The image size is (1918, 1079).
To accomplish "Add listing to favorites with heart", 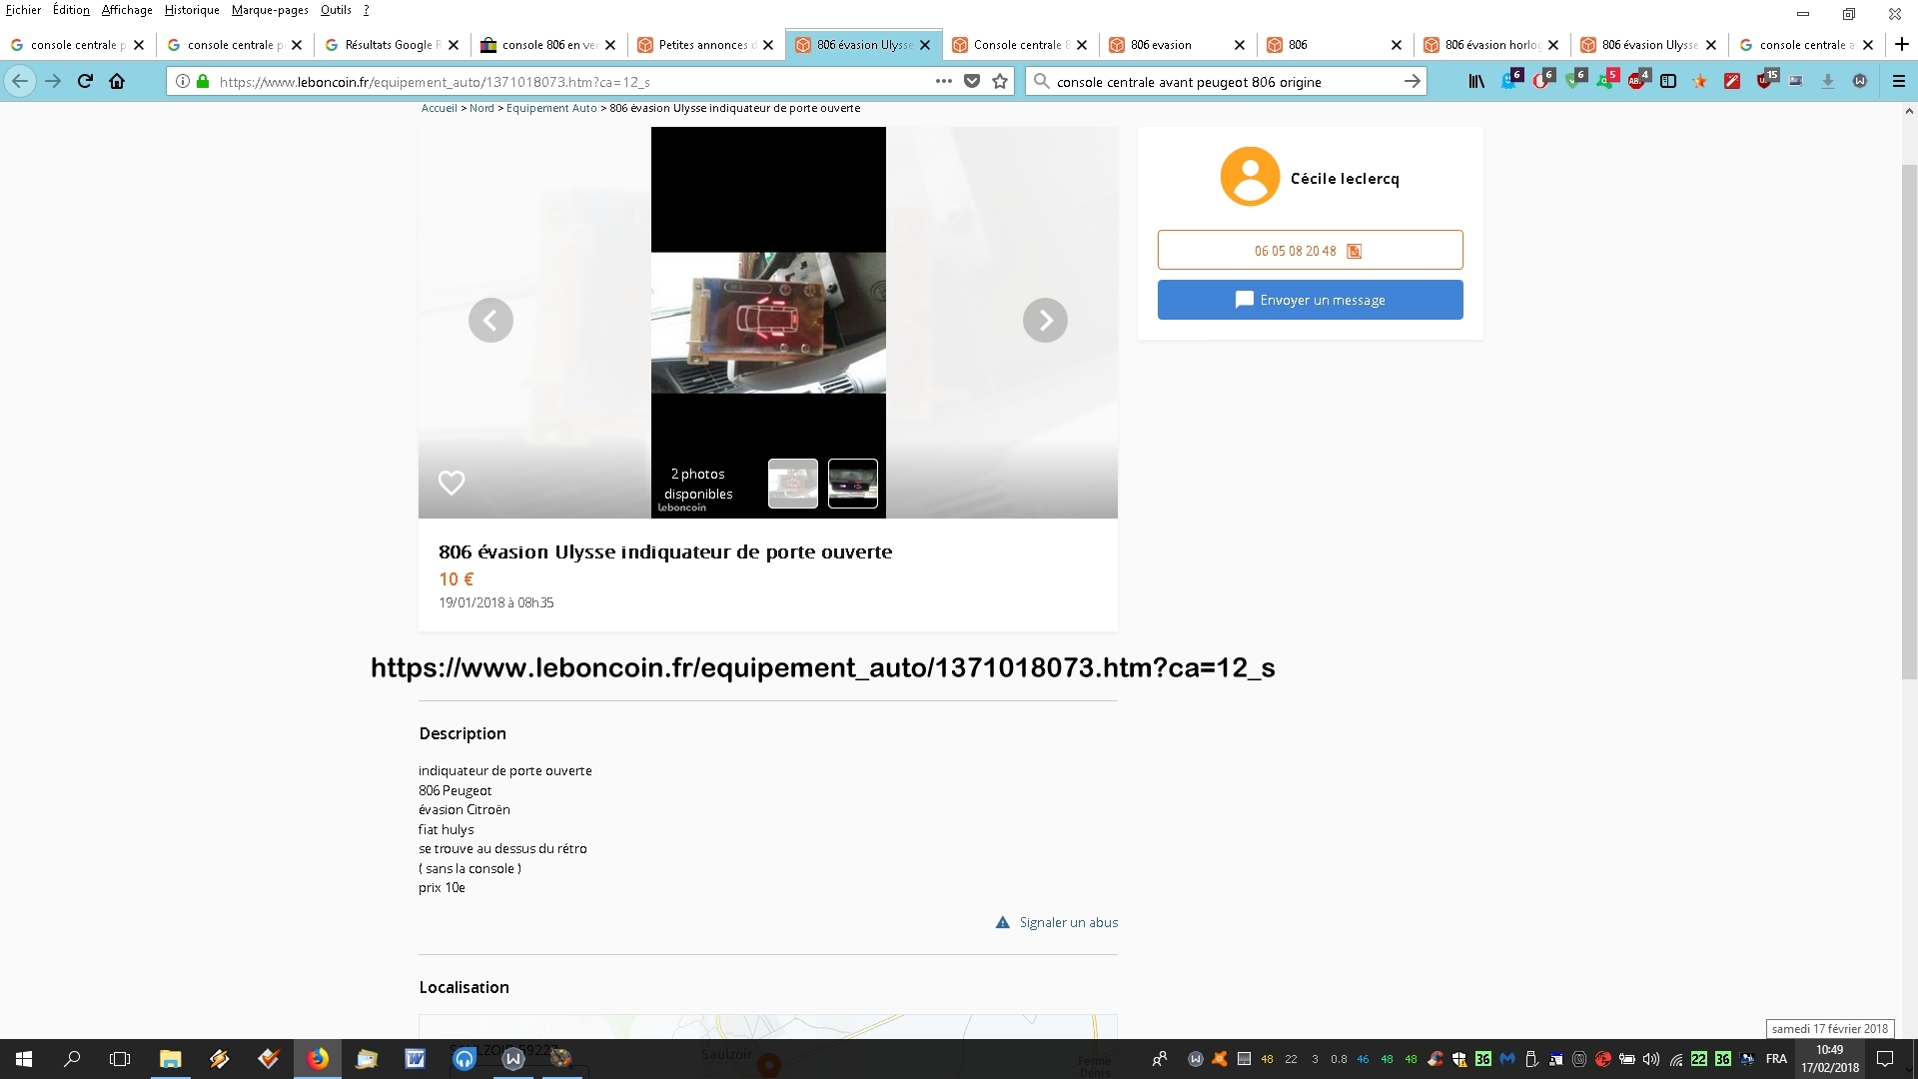I will [452, 483].
